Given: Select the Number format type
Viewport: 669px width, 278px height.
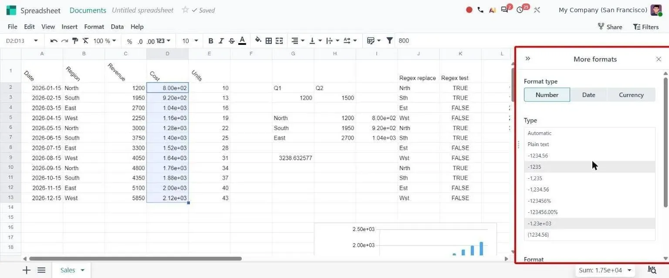Looking at the screenshot, I should click(x=547, y=95).
